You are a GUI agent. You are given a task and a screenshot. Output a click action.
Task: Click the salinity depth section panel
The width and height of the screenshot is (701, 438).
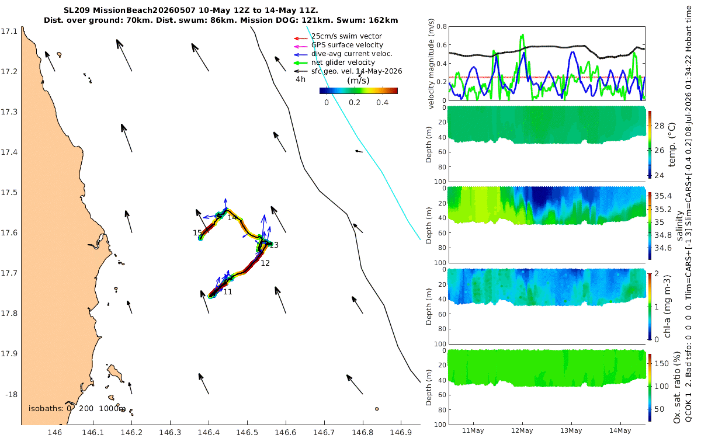pos(547,225)
